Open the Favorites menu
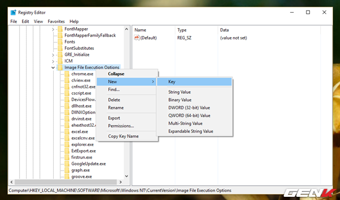This screenshot has height=200, width=340. tap(56, 21)
